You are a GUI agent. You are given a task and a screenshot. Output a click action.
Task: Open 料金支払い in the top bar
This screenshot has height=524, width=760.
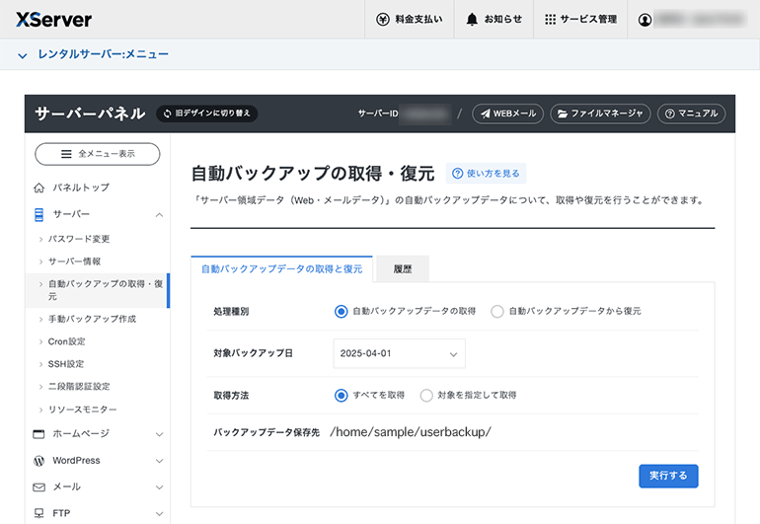coord(410,20)
